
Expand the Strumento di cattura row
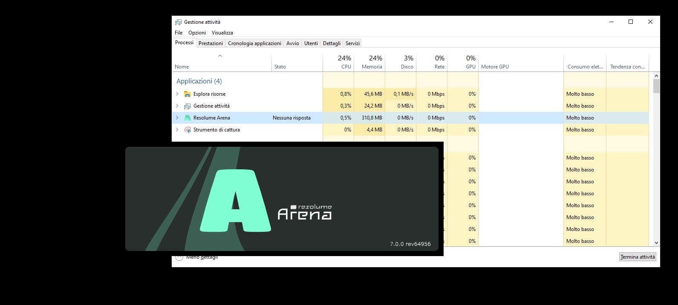177,130
